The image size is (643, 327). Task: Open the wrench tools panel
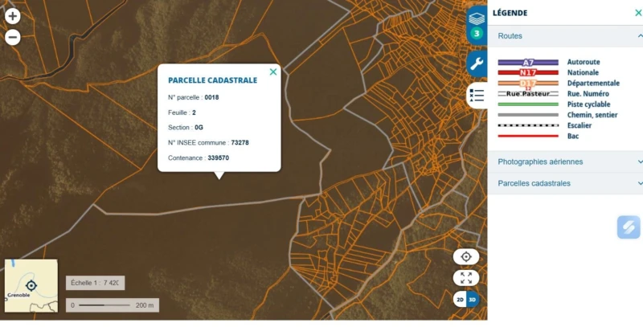pyautogui.click(x=477, y=64)
